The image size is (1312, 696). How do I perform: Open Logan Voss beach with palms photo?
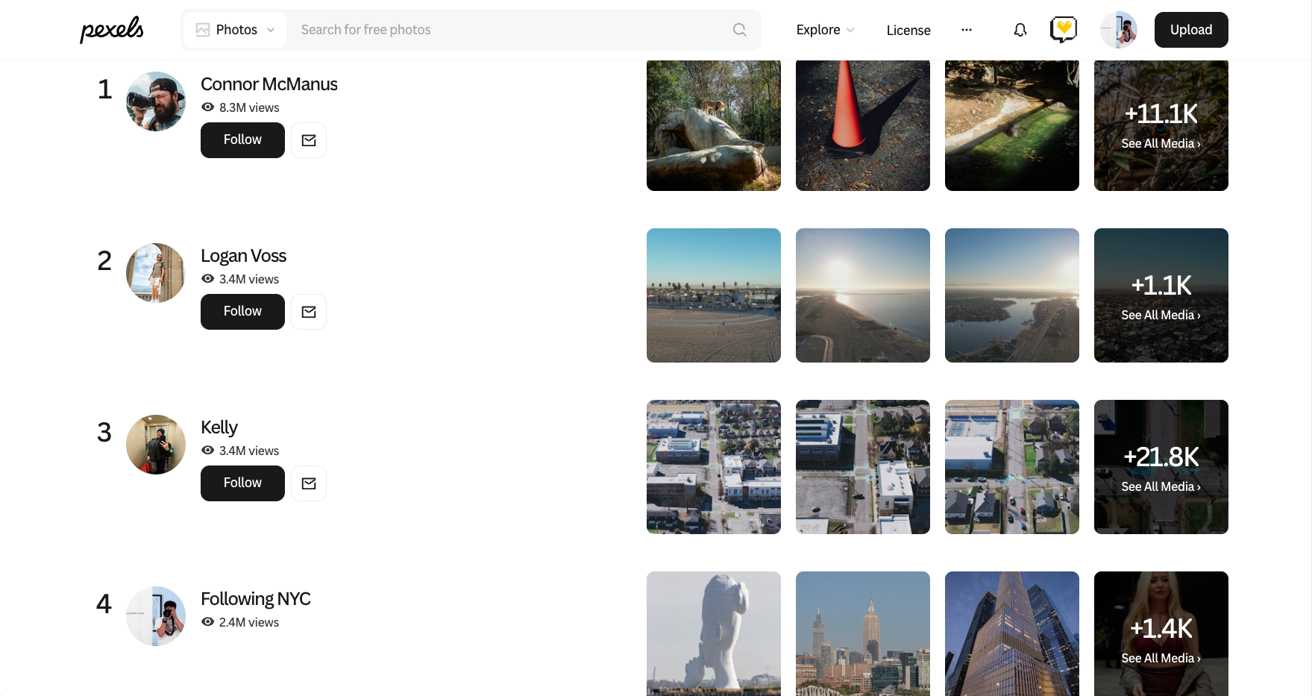[714, 295]
